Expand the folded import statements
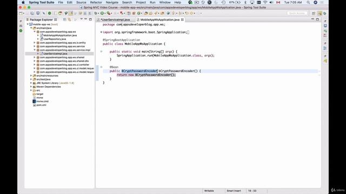The image size is (346, 194). (x=101, y=32)
